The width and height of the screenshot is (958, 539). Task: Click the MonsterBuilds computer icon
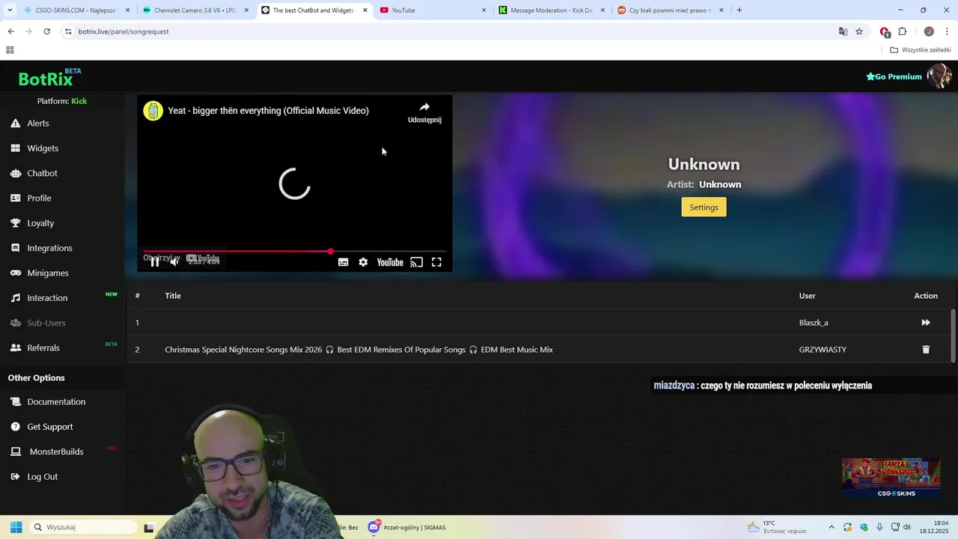click(15, 451)
